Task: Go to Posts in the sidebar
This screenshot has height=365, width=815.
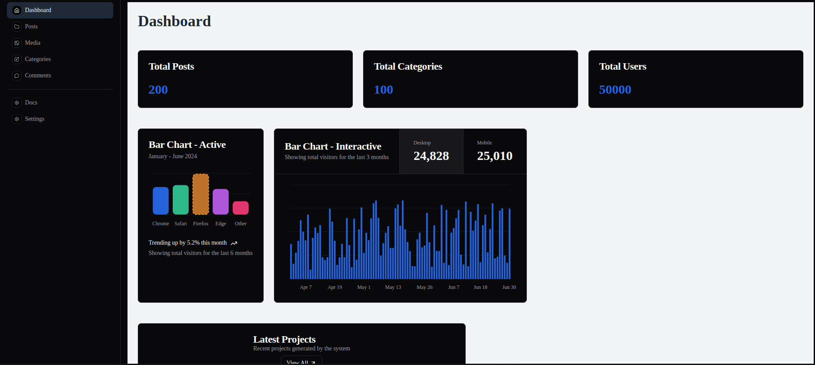Action: point(60,27)
